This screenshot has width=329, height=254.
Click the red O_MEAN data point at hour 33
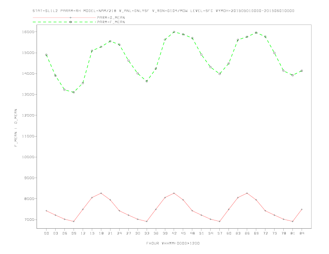pos(147,222)
